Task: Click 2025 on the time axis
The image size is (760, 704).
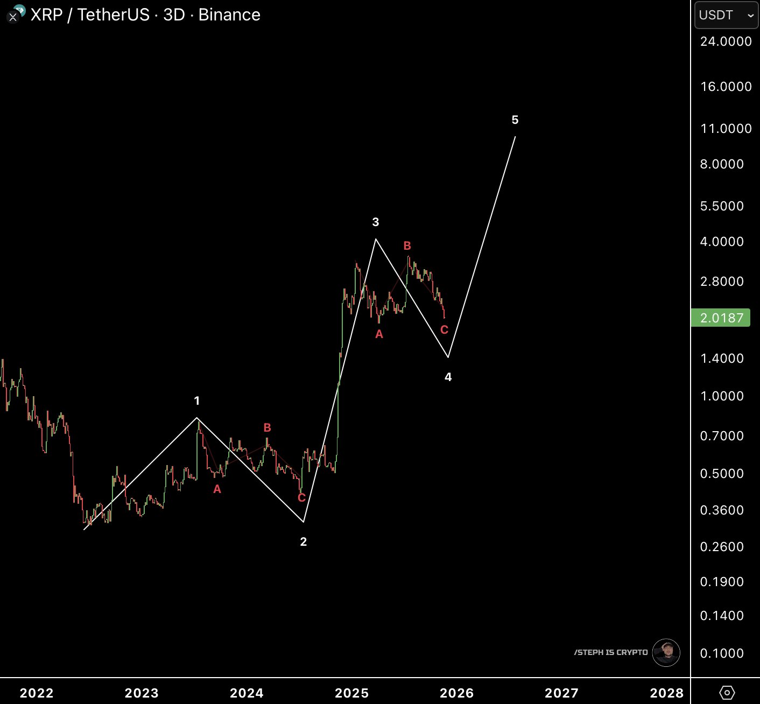Action: tap(352, 693)
